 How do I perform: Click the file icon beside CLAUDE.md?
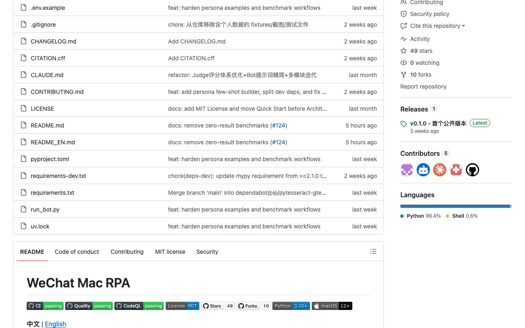pyautogui.click(x=24, y=75)
